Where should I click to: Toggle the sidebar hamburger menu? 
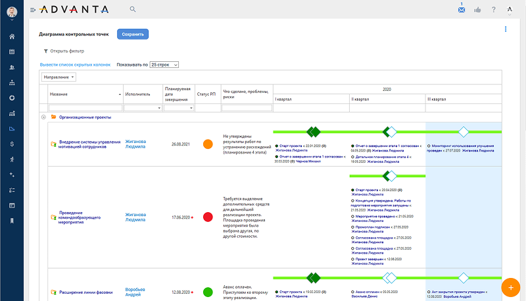33,10
